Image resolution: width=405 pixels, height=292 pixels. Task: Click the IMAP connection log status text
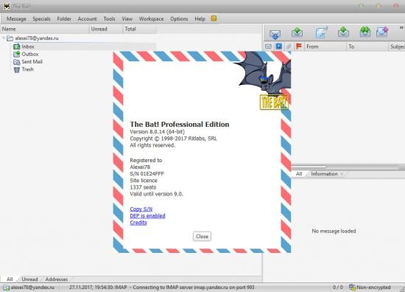(x=162, y=288)
